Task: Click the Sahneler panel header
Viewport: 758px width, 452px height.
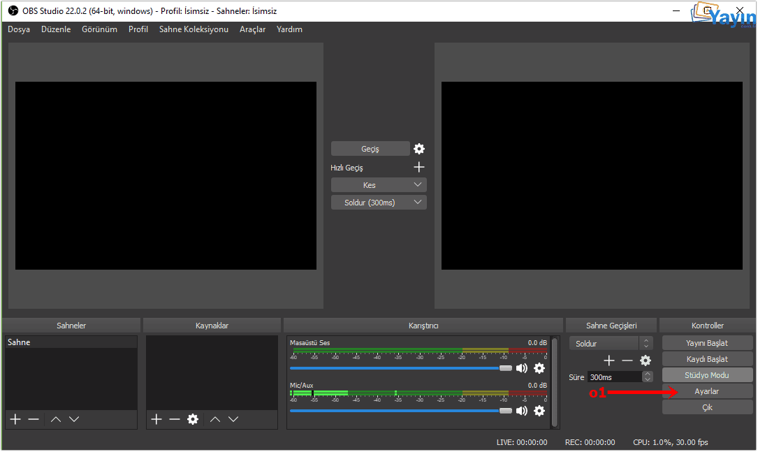Action: pos(71,326)
